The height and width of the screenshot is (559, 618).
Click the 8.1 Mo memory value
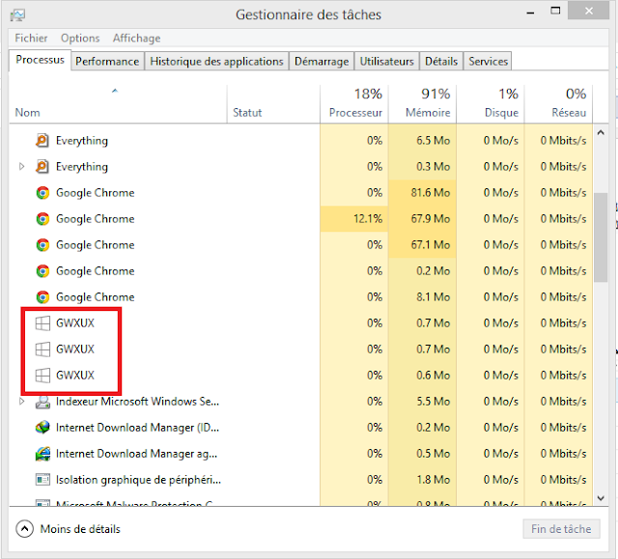click(434, 297)
